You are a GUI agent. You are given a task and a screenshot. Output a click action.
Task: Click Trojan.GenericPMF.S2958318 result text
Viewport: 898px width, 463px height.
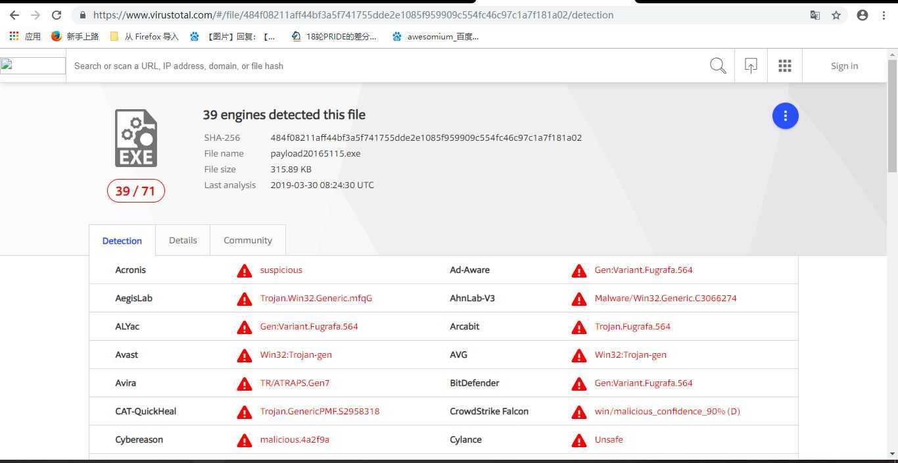coord(319,411)
